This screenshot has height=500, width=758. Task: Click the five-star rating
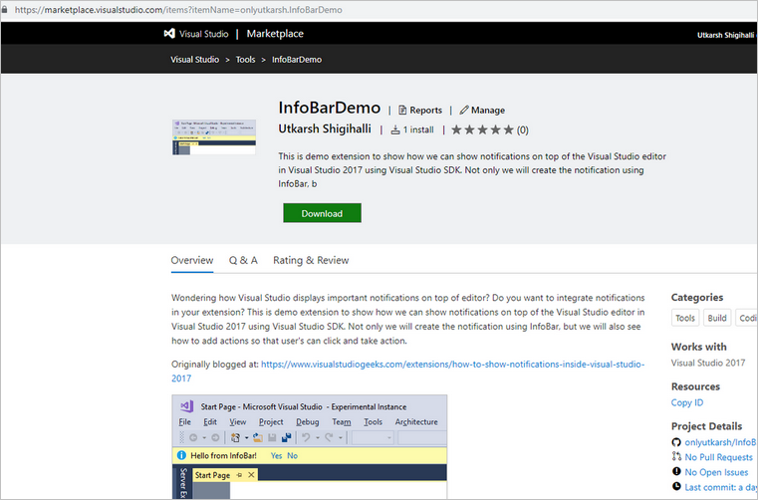tap(482, 129)
